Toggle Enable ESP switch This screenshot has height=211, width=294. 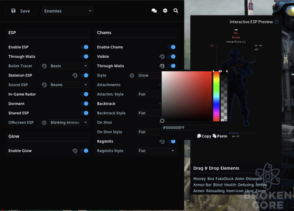[x=84, y=47]
